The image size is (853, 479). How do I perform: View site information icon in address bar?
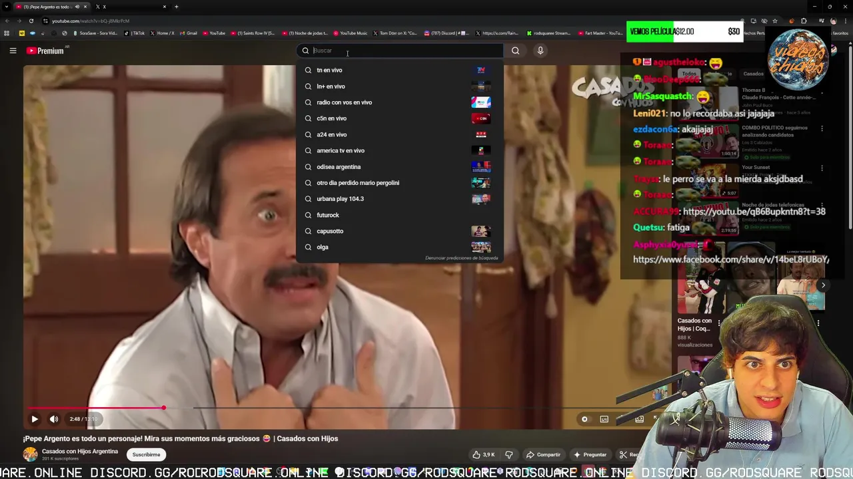click(45, 21)
